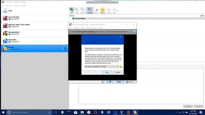
Task: Open the dropdown arrow next to Start
Action: click(118, 11)
